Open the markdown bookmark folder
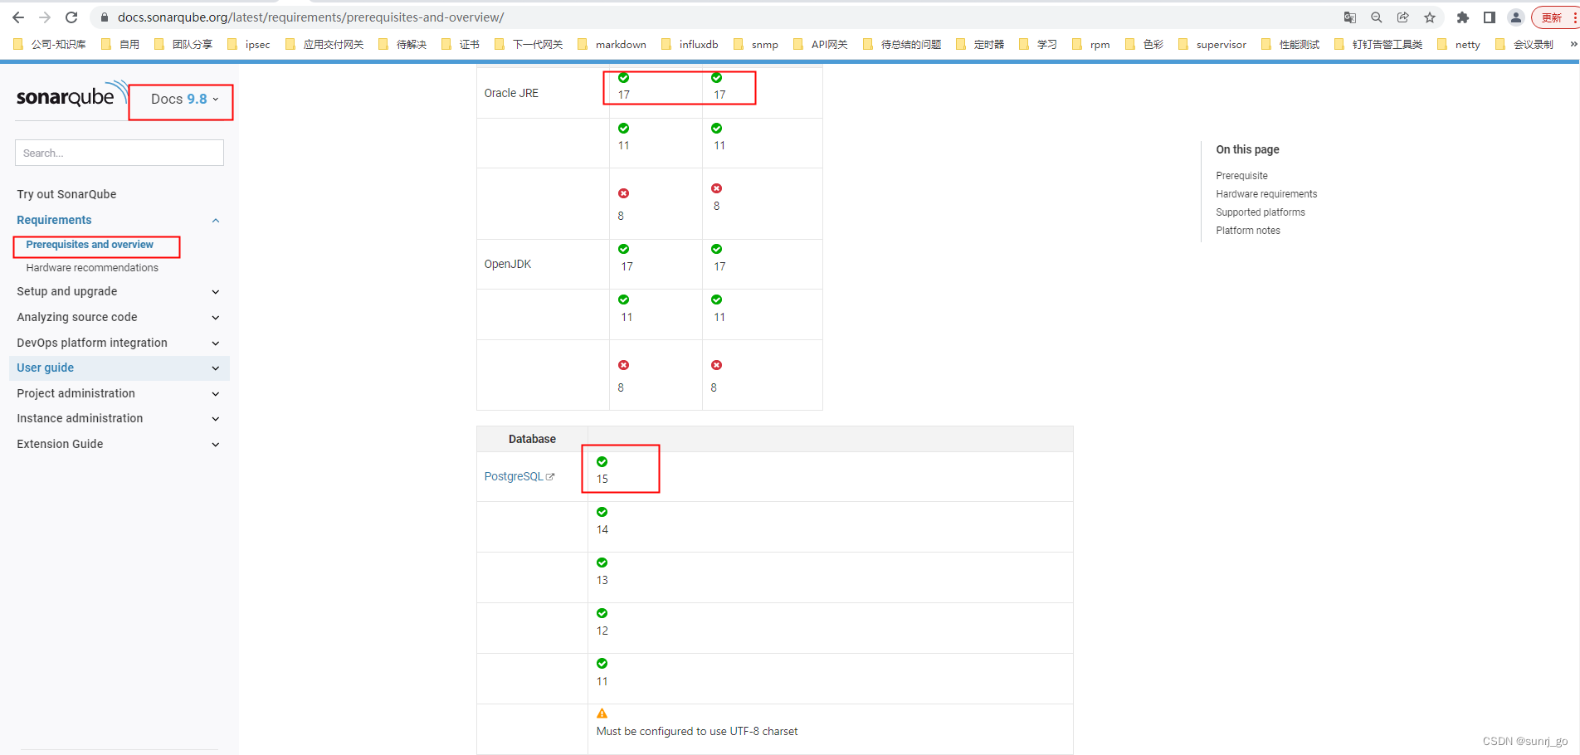 pyautogui.click(x=612, y=45)
